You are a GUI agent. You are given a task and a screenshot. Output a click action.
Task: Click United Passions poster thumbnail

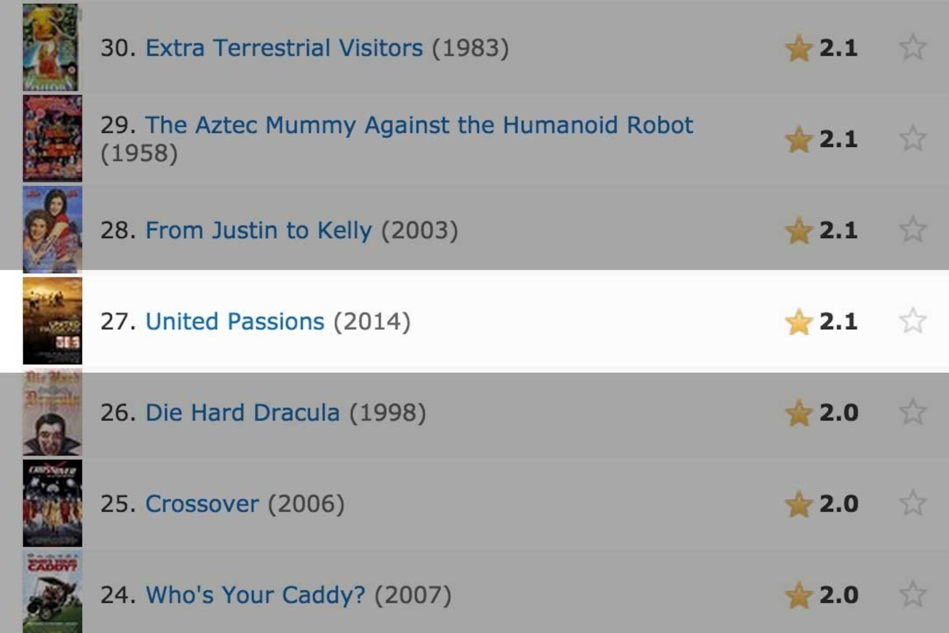[52, 321]
